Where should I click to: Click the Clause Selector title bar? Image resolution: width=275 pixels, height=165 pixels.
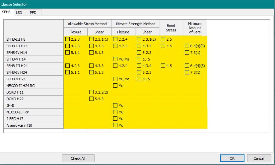(137, 4)
